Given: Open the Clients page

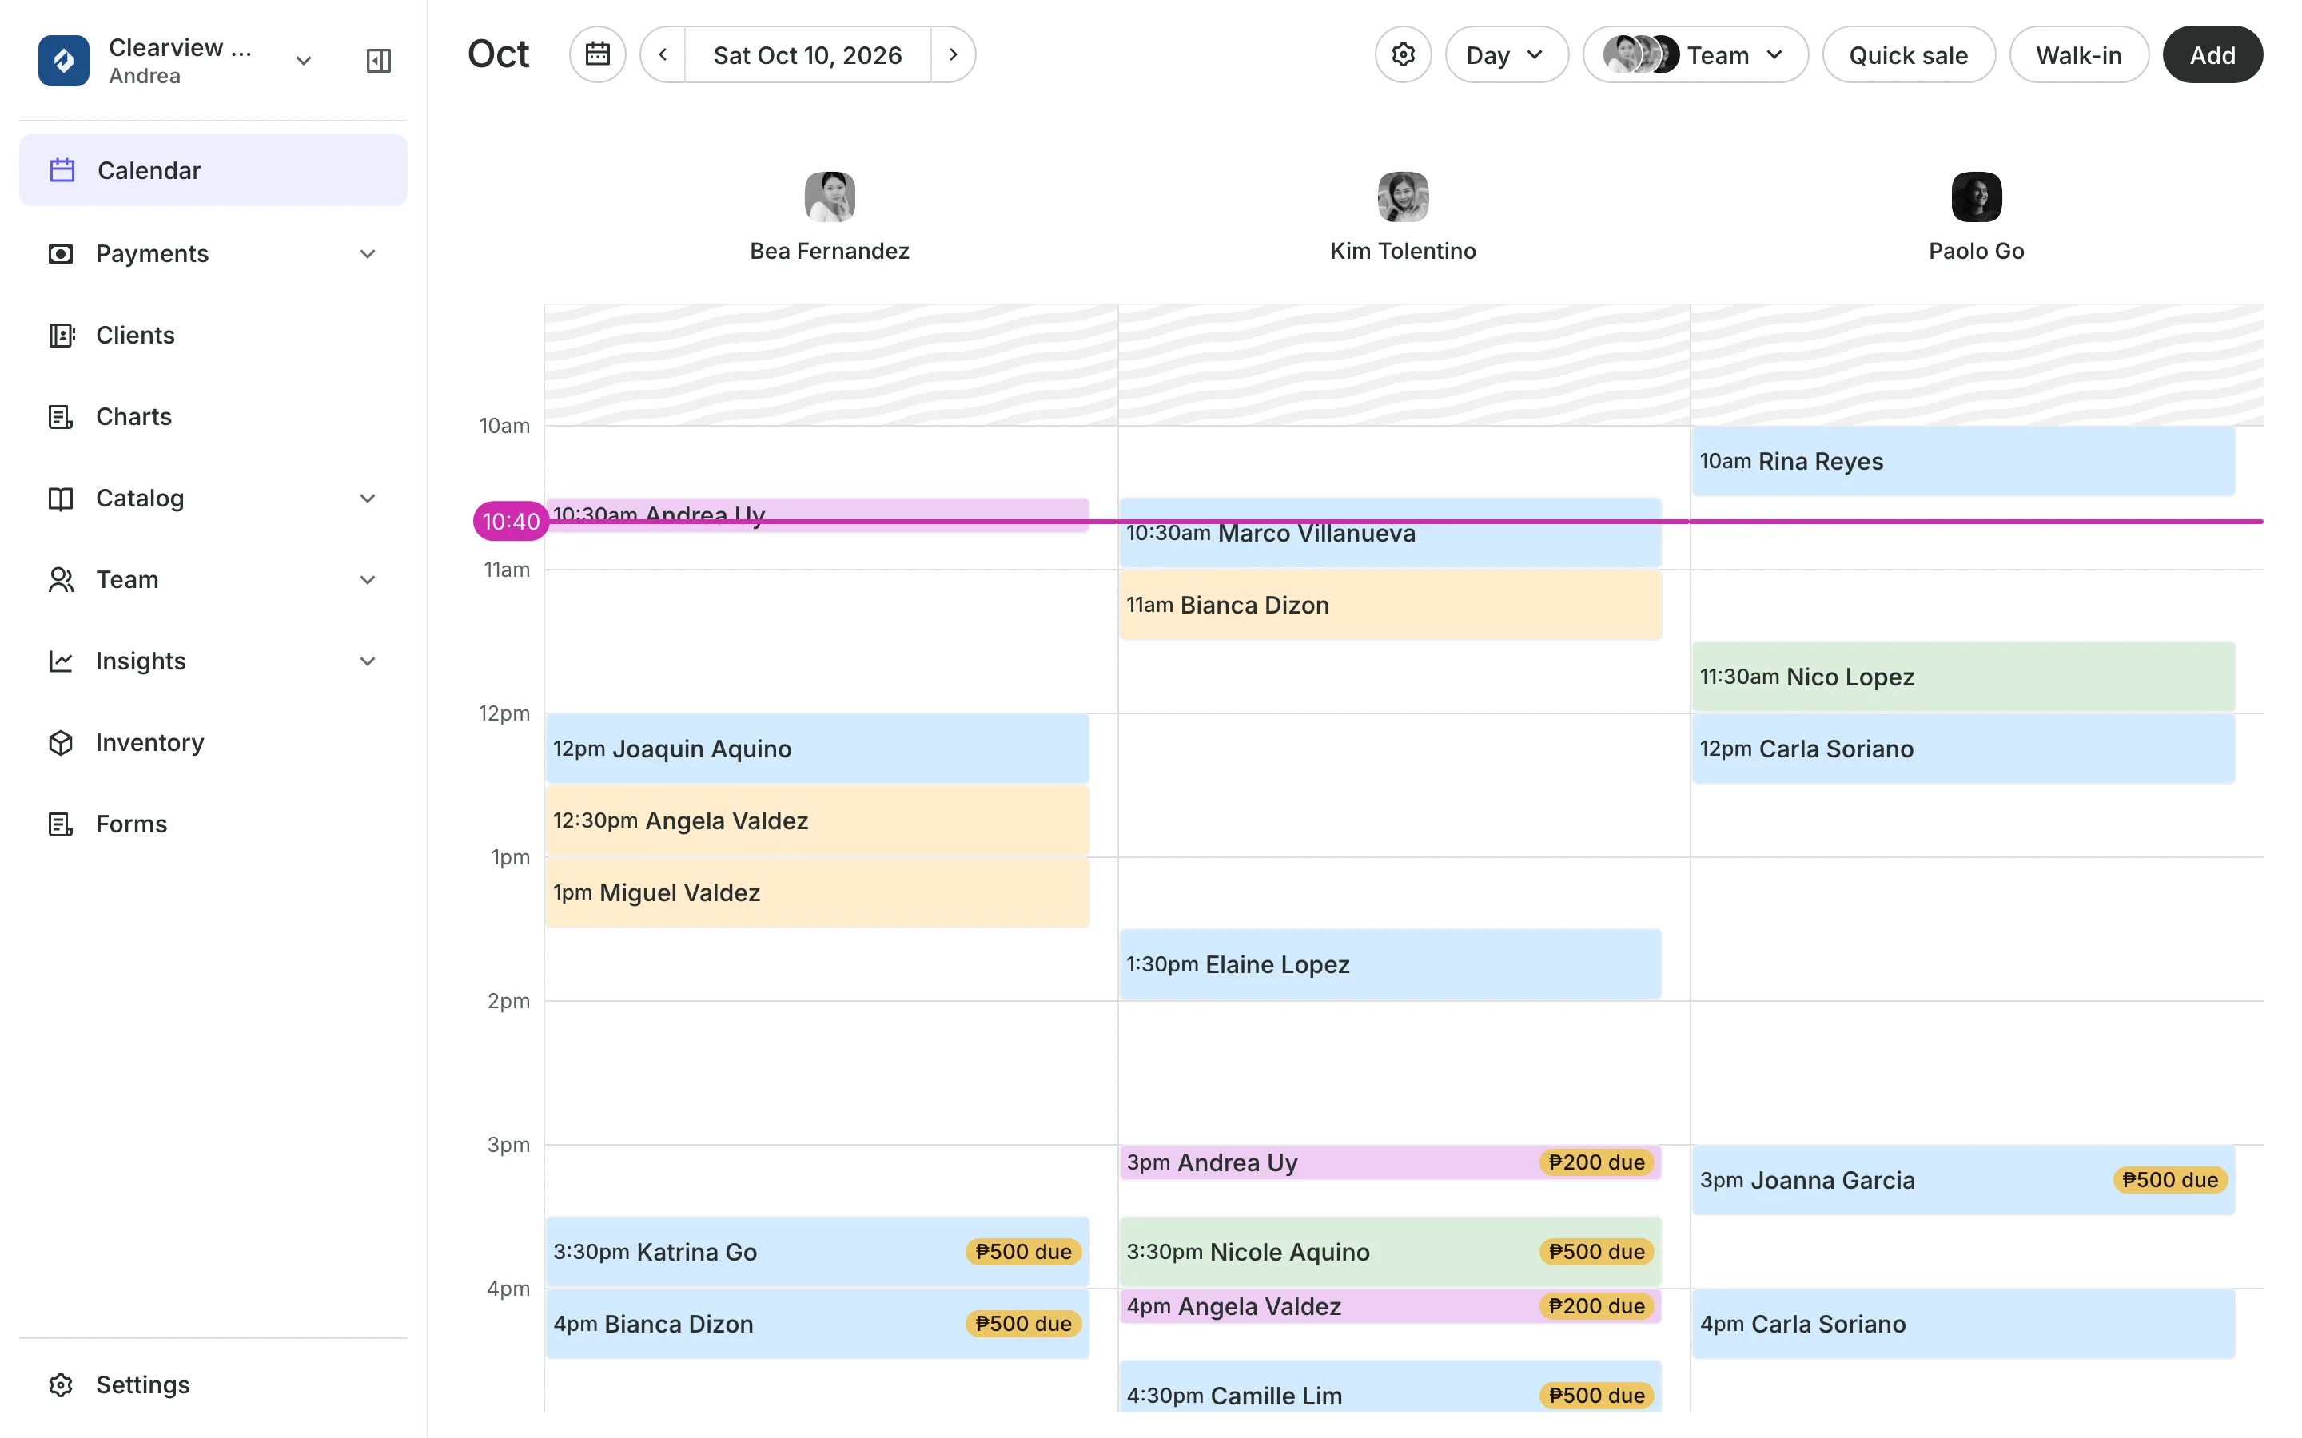Looking at the screenshot, I should [213, 335].
